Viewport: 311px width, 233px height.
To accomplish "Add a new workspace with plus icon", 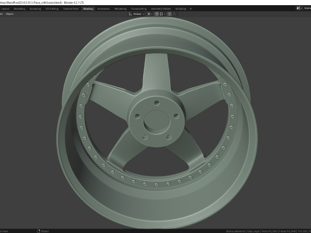I will pyautogui.click(x=190, y=9).
